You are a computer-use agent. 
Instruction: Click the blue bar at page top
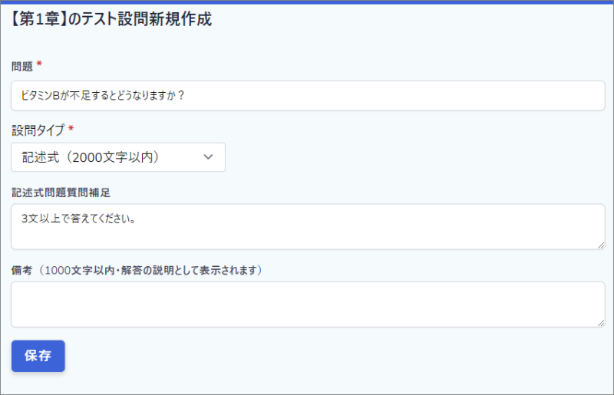[307, 2]
